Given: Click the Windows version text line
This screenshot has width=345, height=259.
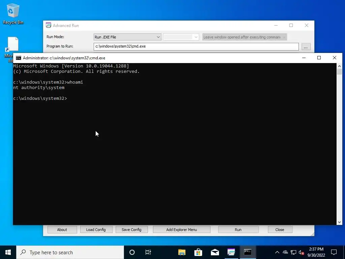Looking at the screenshot, I should (x=71, y=66).
